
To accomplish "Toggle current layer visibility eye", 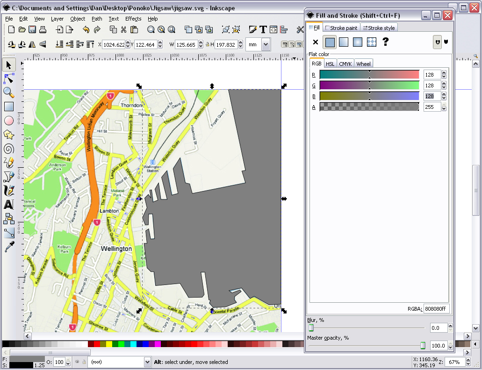I will (x=76, y=362).
